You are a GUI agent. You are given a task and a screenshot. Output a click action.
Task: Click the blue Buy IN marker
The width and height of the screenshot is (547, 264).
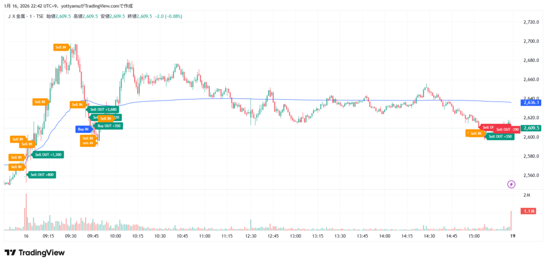click(x=83, y=129)
